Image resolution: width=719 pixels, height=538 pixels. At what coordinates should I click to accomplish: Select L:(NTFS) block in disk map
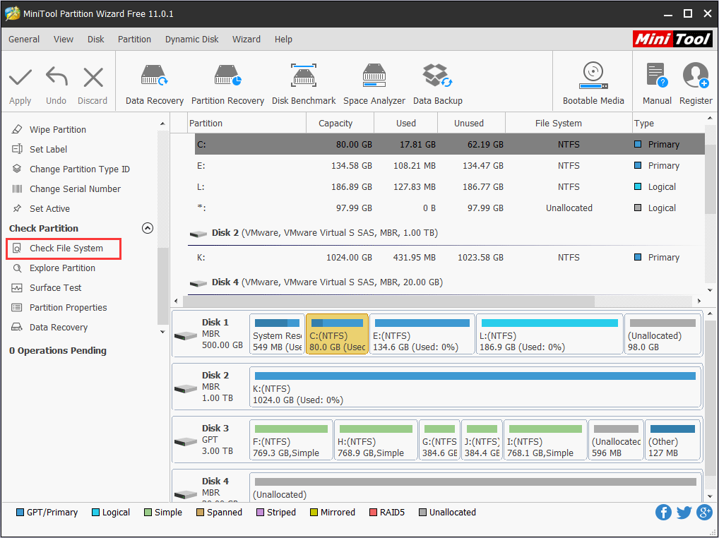coord(549,334)
